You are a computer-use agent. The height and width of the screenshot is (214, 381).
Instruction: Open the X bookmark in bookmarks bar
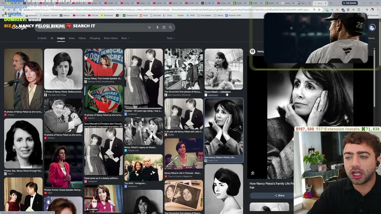tap(118, 15)
